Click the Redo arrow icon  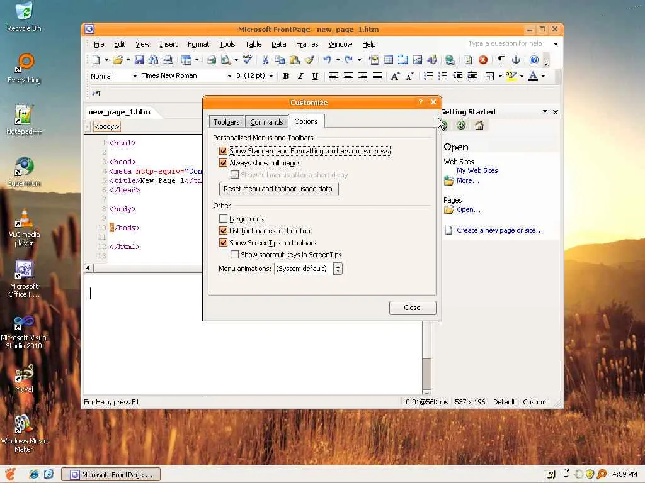point(348,60)
